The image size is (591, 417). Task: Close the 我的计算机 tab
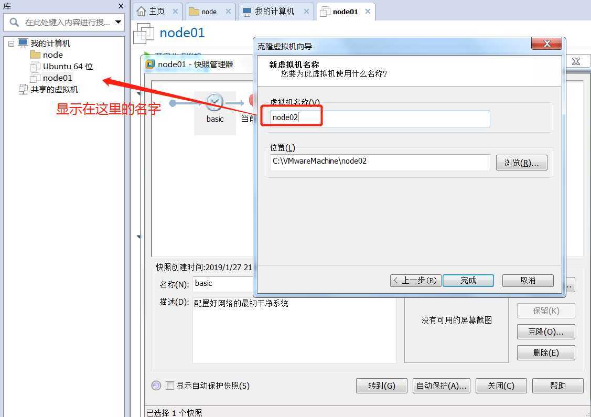coord(306,12)
